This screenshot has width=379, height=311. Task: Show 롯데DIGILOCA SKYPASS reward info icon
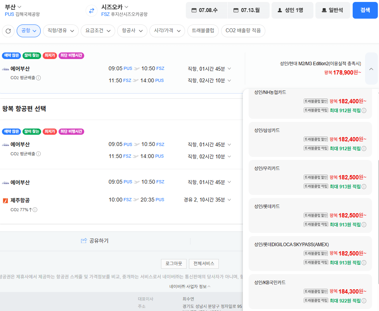point(364,262)
